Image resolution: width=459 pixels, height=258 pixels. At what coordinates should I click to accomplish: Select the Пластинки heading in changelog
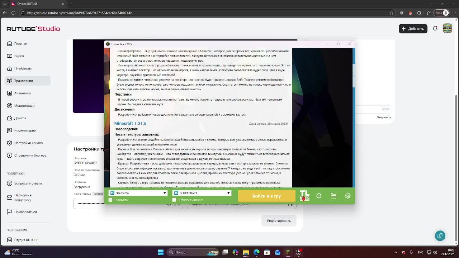[x=123, y=94]
